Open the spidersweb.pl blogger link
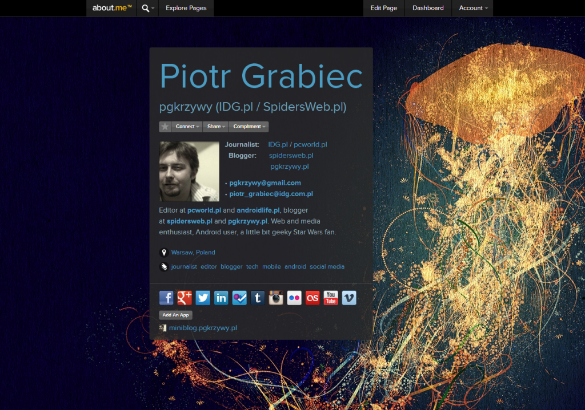This screenshot has height=410, width=585. click(x=291, y=156)
